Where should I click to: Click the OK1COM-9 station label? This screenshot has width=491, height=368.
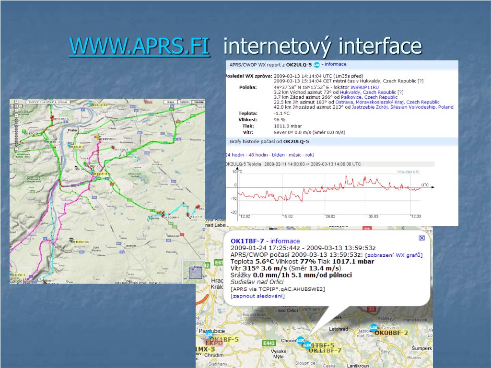pyautogui.click(x=172, y=217)
